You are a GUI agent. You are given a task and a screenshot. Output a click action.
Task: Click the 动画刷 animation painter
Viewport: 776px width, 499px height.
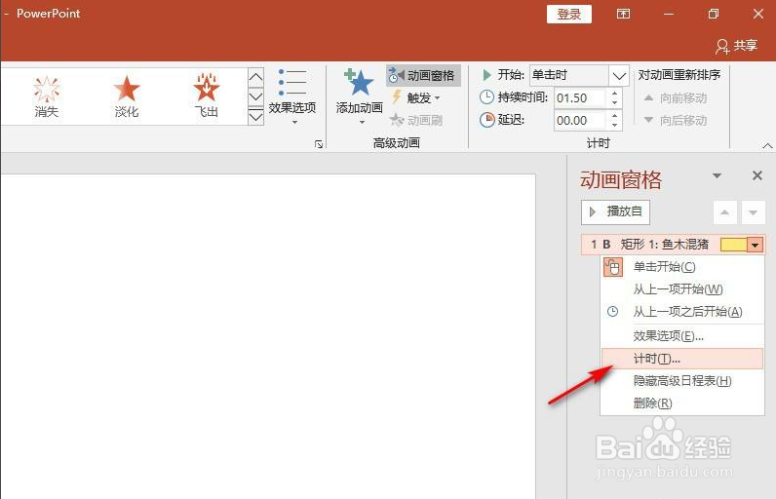coord(415,120)
